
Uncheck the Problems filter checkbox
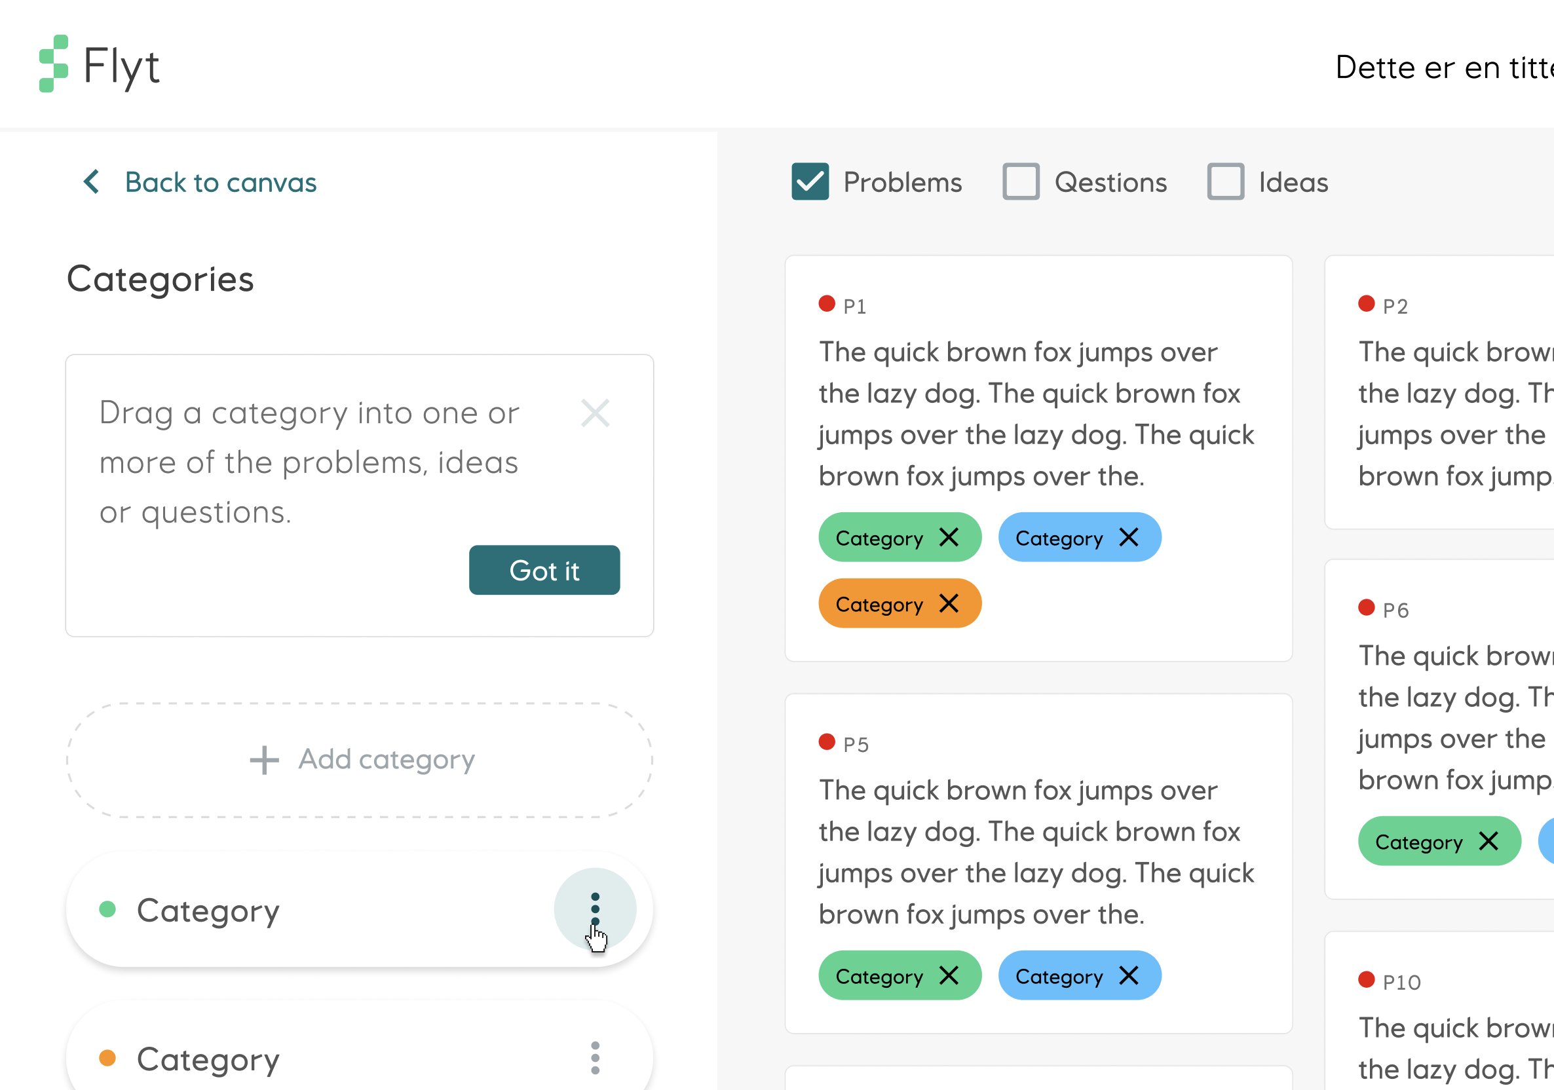[810, 181]
